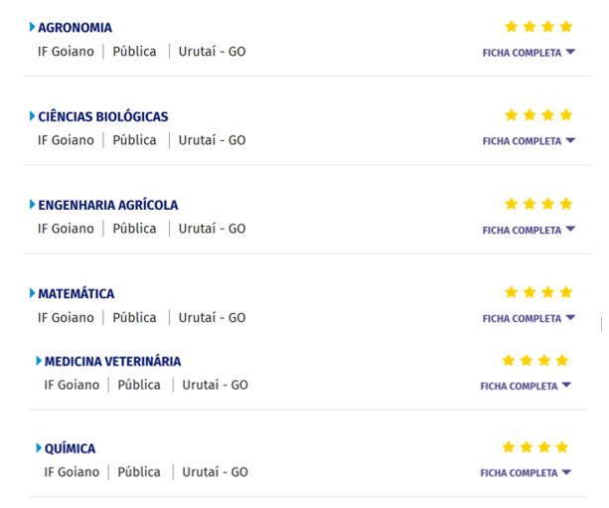Screen dimensions: 609x508
Task: Open the Agronomia course title
Action: (75, 28)
